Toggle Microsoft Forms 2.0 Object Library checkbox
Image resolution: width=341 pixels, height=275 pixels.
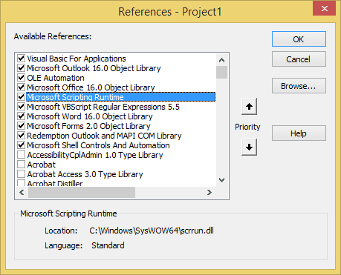(22, 126)
